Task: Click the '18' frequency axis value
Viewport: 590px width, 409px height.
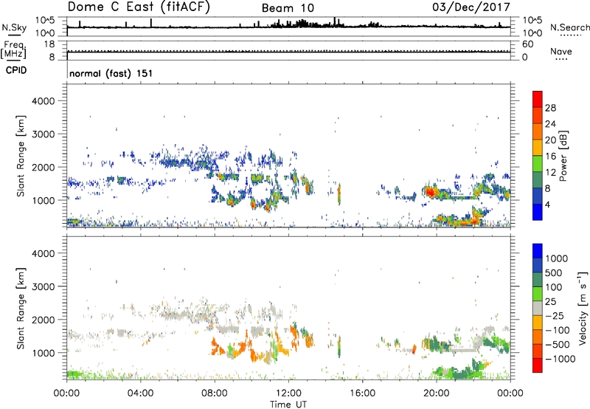Action: tap(49, 44)
